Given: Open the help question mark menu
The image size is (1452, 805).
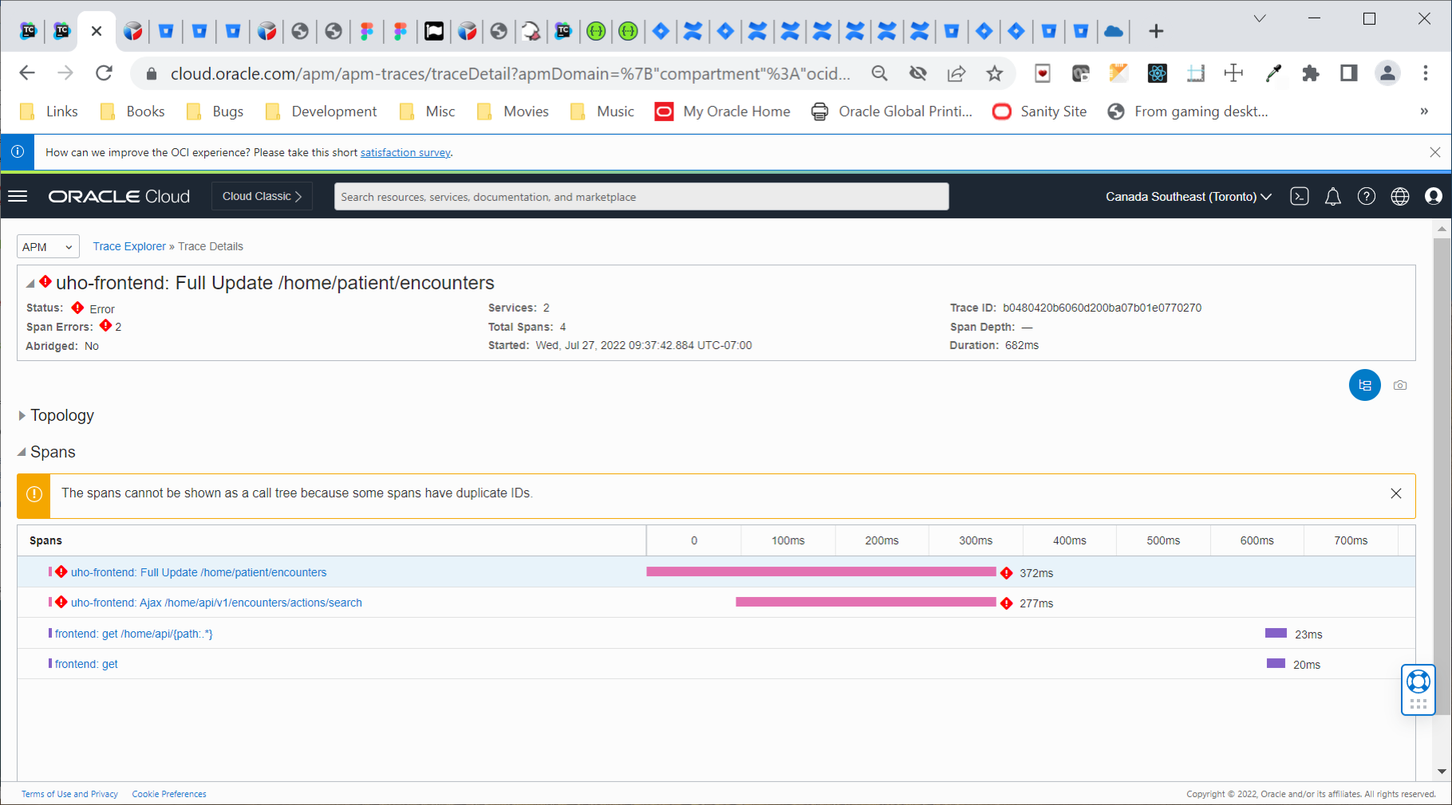Looking at the screenshot, I should (1367, 196).
